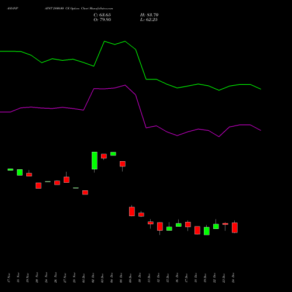This screenshot has height=292, width=292.
Task: Click the ASIANP symbol label at top left
Action: tap(12, 9)
